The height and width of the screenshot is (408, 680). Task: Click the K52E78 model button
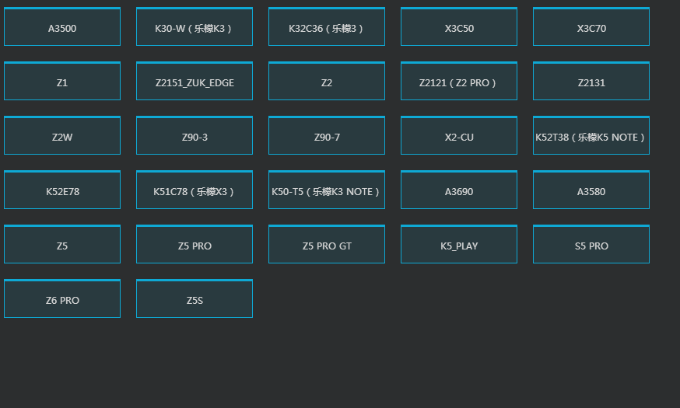click(62, 190)
